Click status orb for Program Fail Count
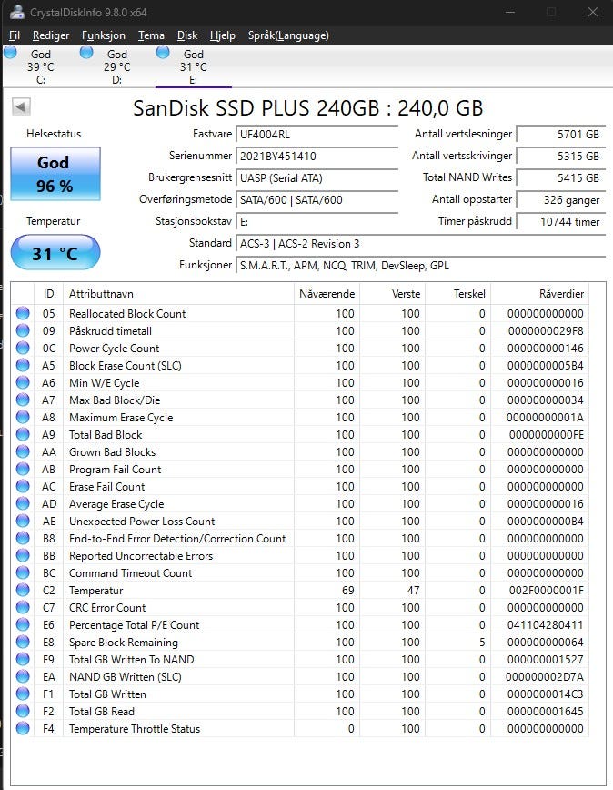The image size is (613, 790). (x=23, y=469)
